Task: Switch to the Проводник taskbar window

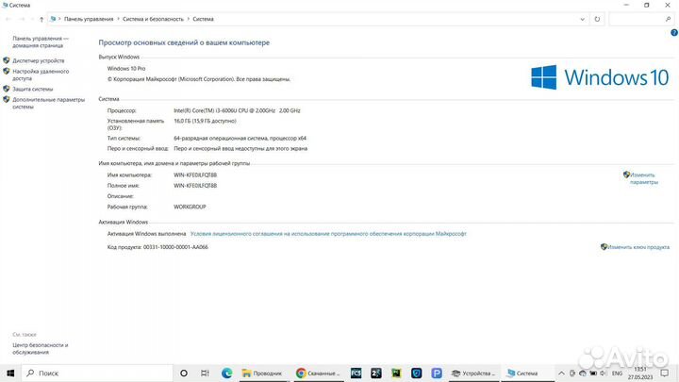Action: coord(264,373)
